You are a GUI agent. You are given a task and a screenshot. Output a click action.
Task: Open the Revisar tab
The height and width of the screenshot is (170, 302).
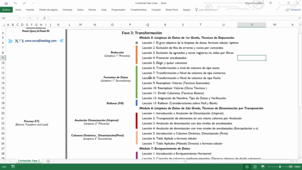(x=92, y=9)
